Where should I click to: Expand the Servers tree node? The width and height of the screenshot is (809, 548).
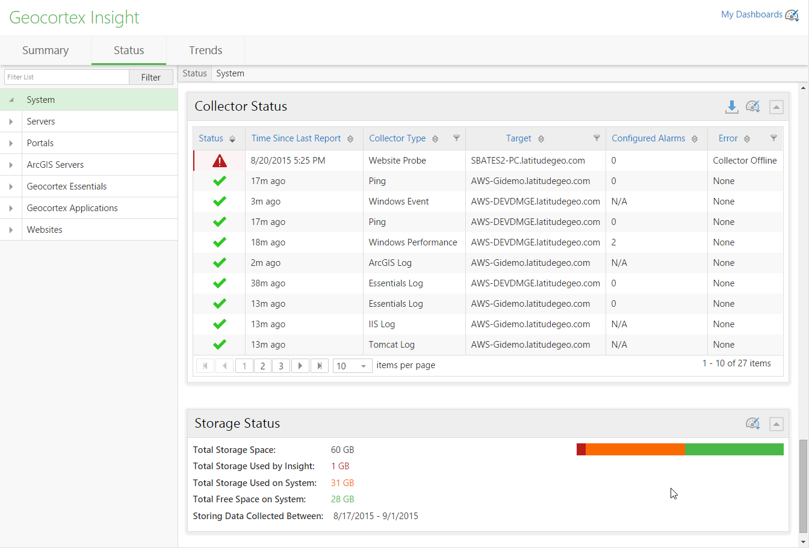pyautogui.click(x=11, y=122)
